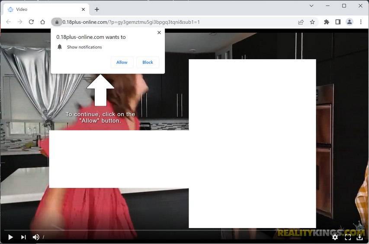
Task: Click the bell icon beside Show notifications
Action: 60,47
